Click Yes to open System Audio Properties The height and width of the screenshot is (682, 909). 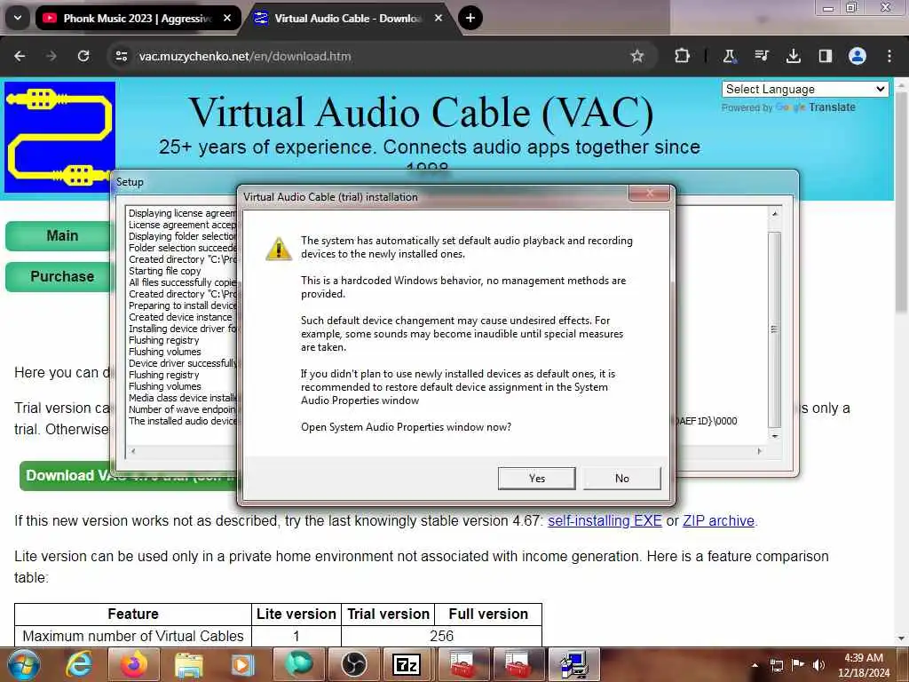[x=536, y=479]
